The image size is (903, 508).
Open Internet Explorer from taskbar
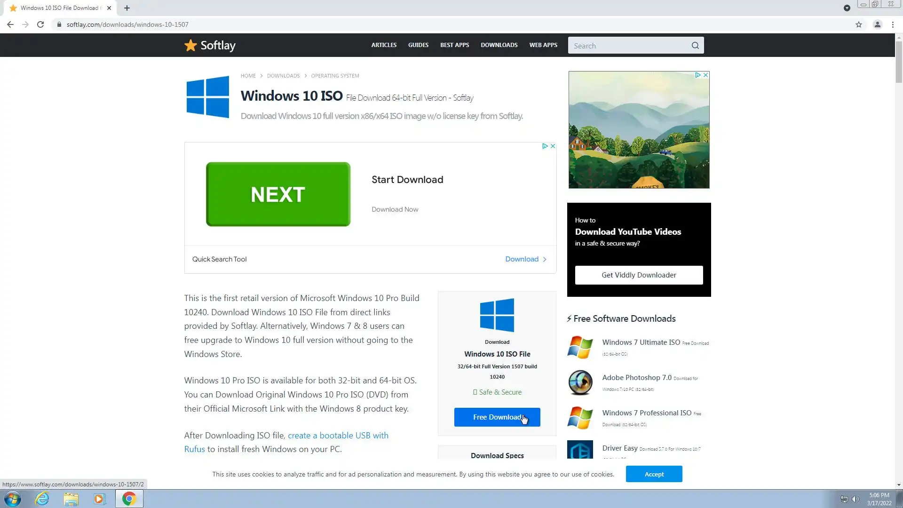[42, 499]
